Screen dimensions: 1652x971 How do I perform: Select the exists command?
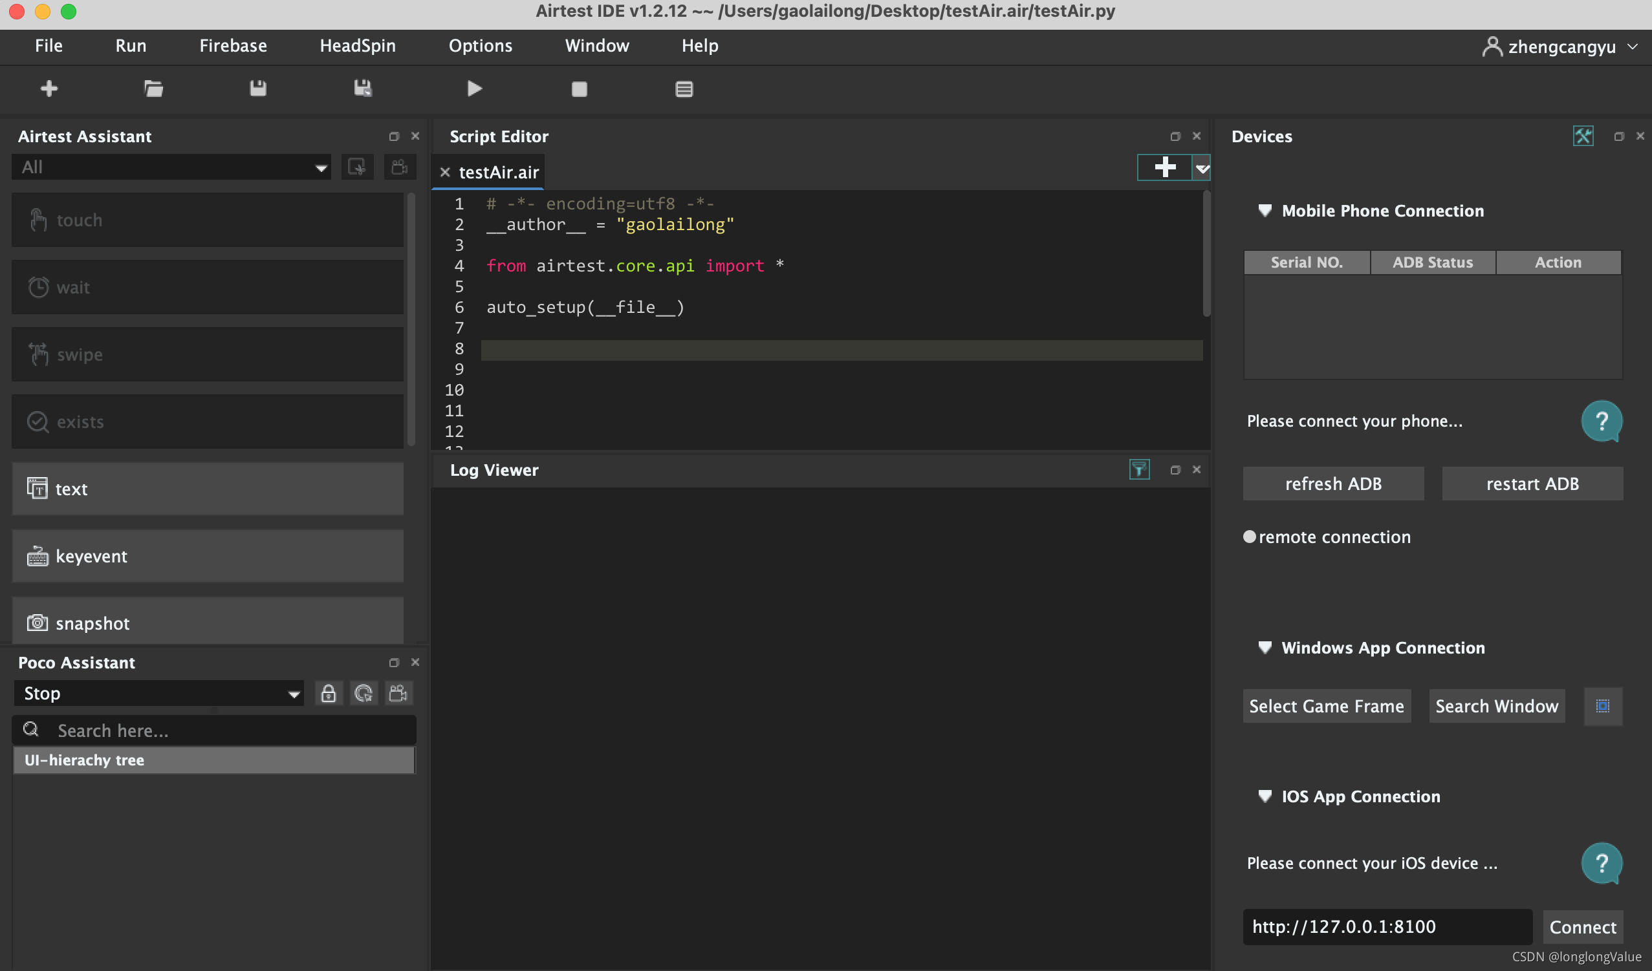click(208, 421)
